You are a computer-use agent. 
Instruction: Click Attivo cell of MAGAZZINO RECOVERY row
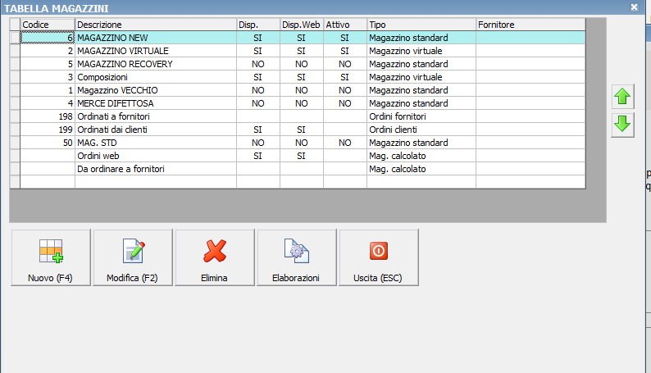[x=345, y=64]
